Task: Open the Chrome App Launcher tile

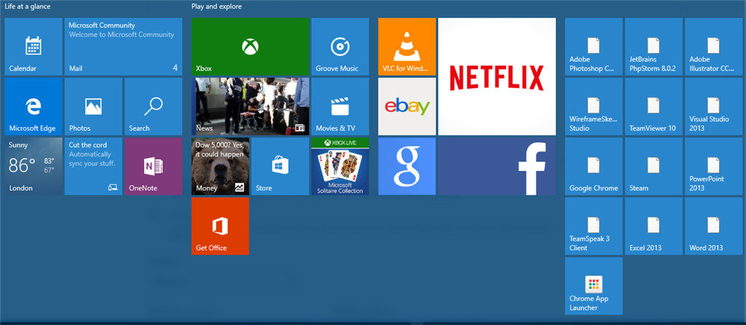Action: [x=594, y=286]
